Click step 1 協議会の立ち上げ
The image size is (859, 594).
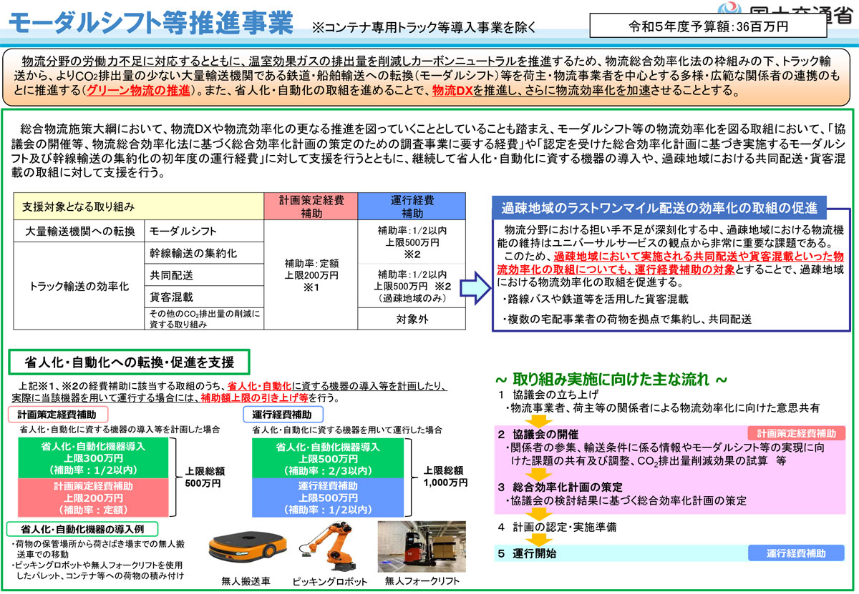pos(548,395)
